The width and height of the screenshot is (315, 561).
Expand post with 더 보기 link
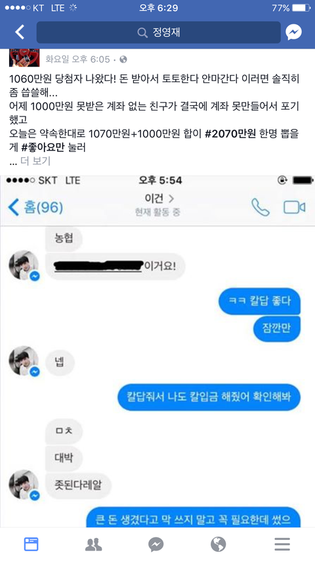[x=35, y=161]
